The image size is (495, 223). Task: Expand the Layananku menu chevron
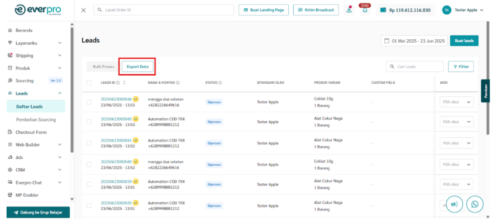click(x=60, y=43)
